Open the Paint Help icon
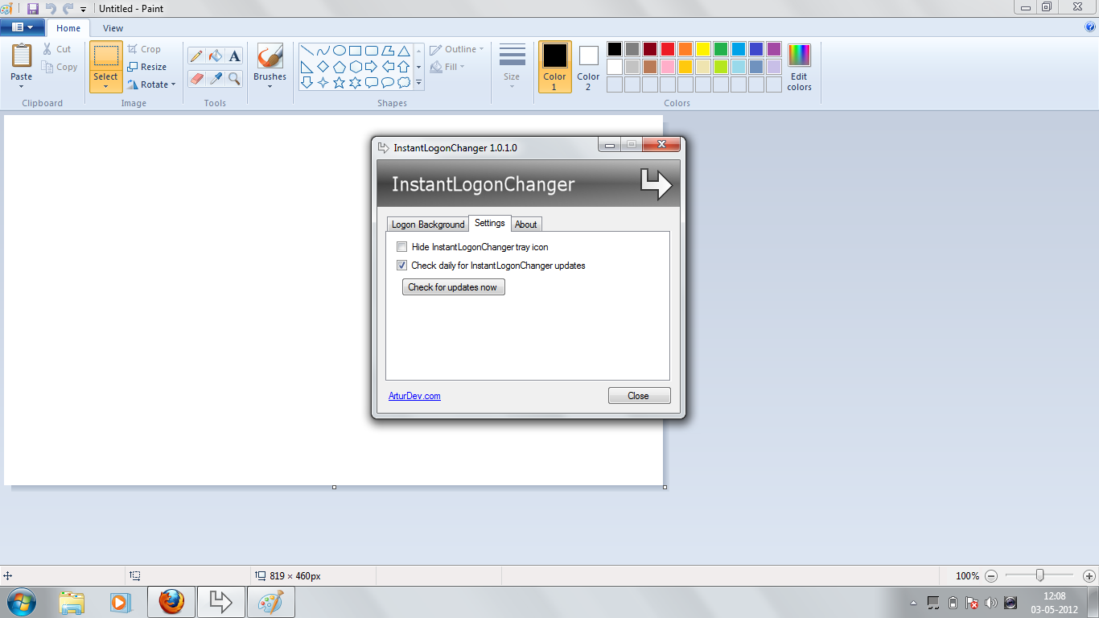This screenshot has width=1099, height=618. [1090, 27]
